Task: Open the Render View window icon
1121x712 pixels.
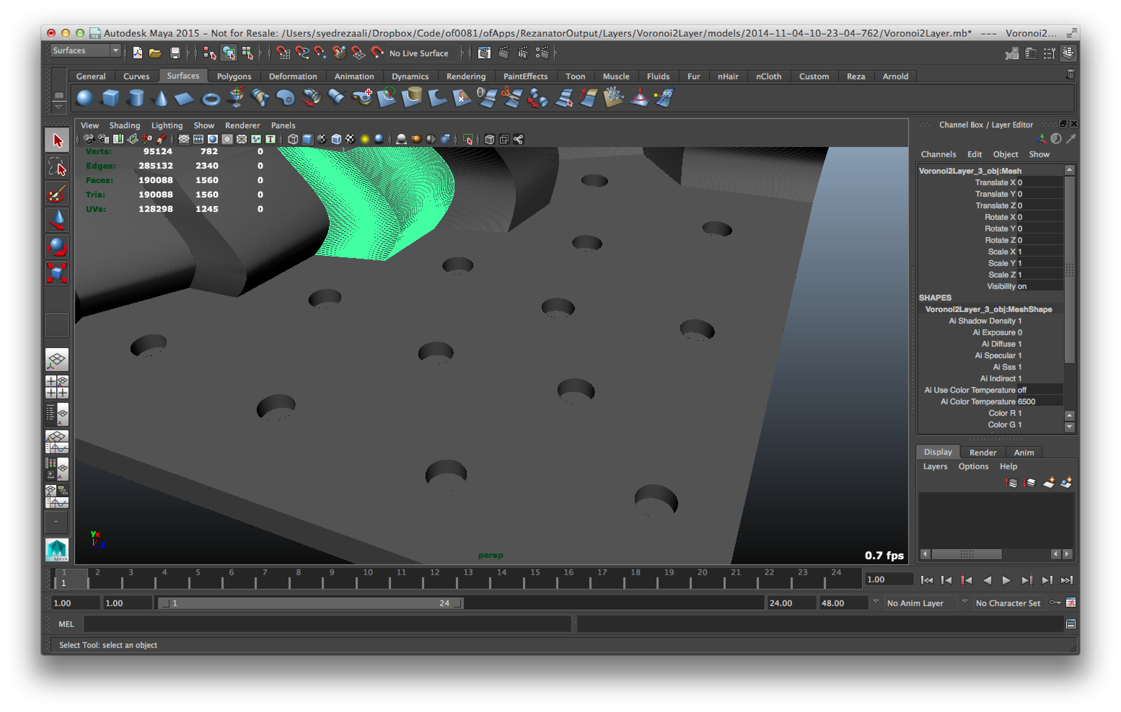Action: click(x=484, y=53)
